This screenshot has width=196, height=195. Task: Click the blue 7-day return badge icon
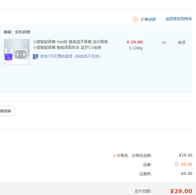tap(35, 57)
